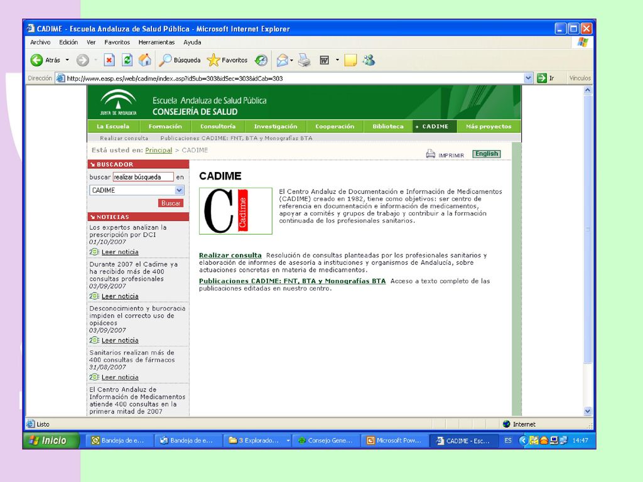Screen dimensions: 643x482
Task: Click the vertical scrollbar up arrow
Action: (x=588, y=90)
